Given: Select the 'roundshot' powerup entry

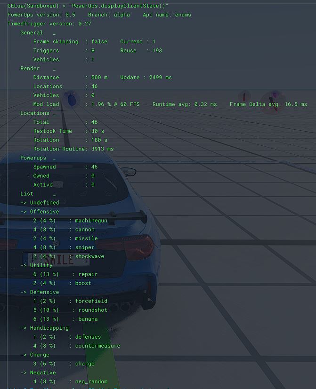Looking at the screenshot, I should point(70,310).
